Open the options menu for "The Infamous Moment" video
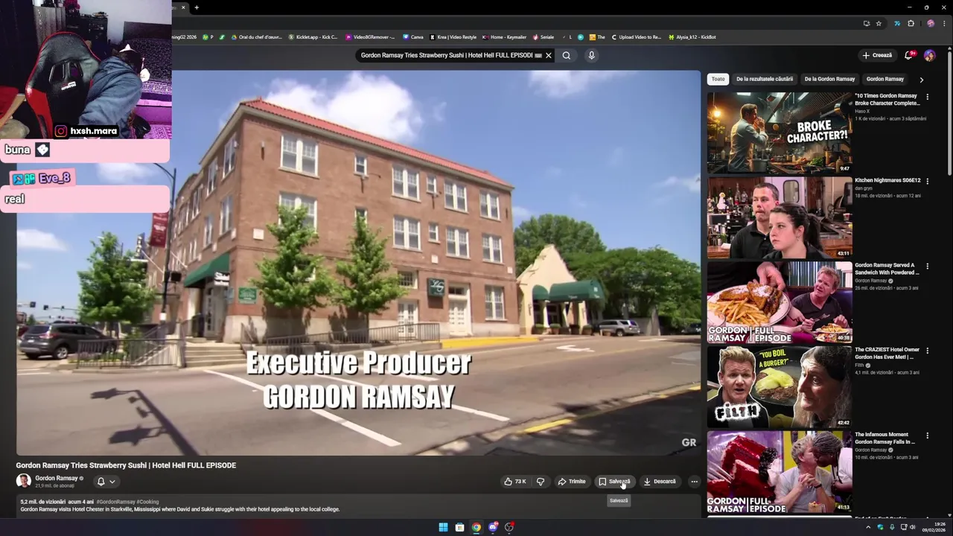Image resolution: width=953 pixels, height=536 pixels. (927, 435)
